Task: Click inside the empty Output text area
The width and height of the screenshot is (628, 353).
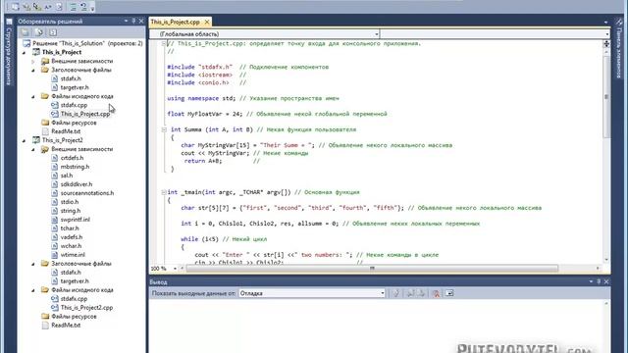Action: point(377,327)
